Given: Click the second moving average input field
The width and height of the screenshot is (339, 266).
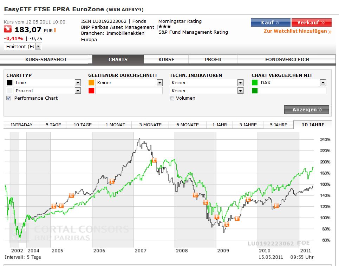Looking at the screenshot, I should 129,91.
